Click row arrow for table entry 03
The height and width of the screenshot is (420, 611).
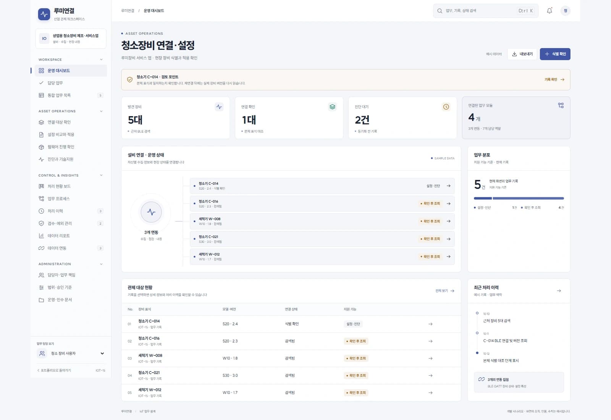430,358
